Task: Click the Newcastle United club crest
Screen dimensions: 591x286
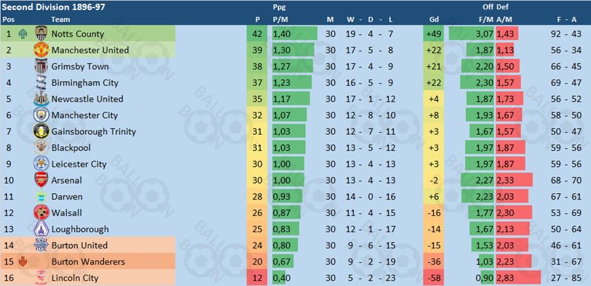Action: click(41, 98)
